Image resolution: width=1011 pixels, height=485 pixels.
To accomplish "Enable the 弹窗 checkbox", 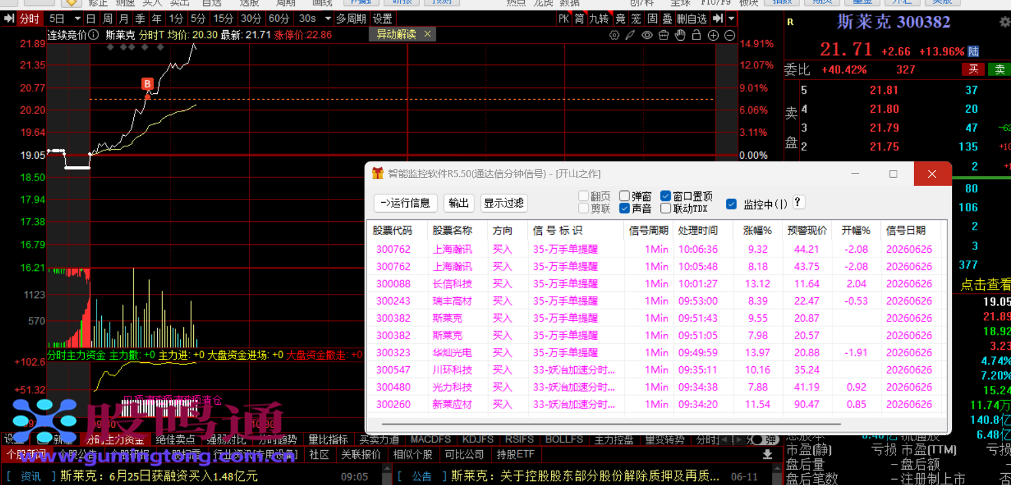I will tap(624, 196).
